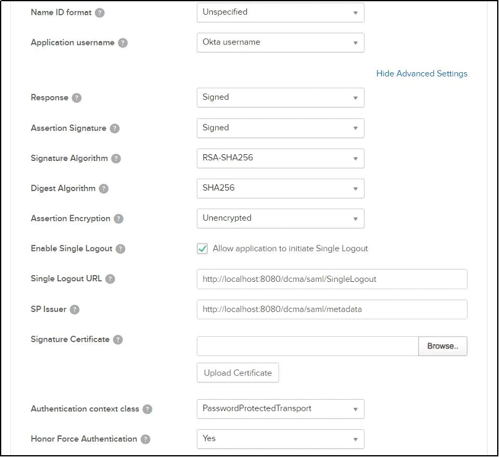This screenshot has width=499, height=457.
Task: Show help for Signature Algorithm
Action: [116, 159]
